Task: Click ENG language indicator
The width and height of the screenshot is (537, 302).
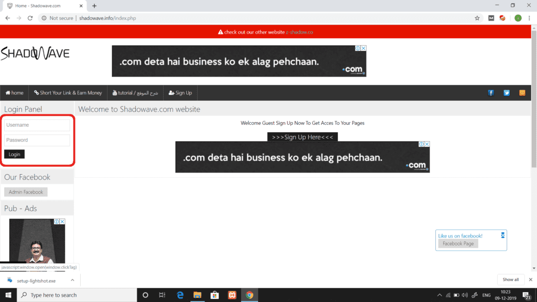Action: click(486, 295)
